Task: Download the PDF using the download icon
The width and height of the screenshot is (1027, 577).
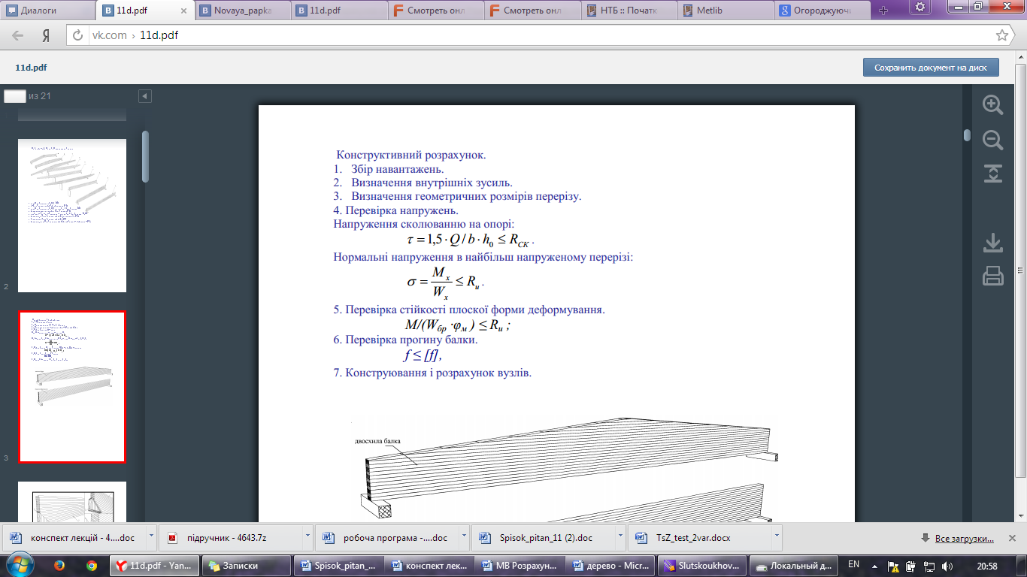Action: (x=993, y=243)
